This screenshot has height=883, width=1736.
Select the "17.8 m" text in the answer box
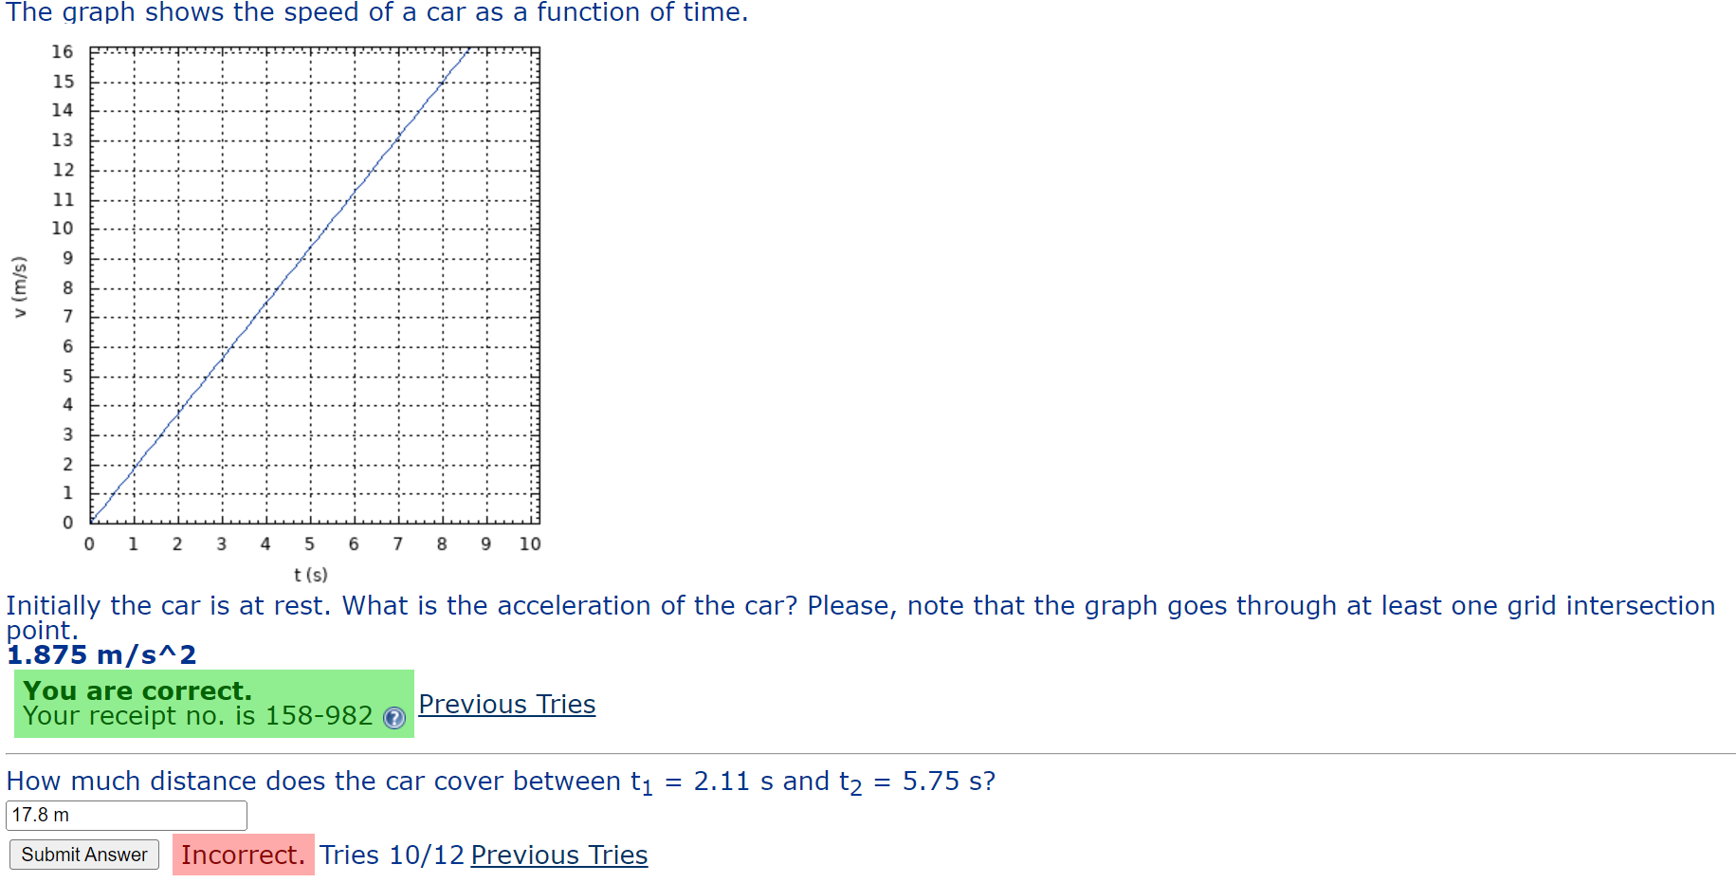pyautogui.click(x=40, y=814)
